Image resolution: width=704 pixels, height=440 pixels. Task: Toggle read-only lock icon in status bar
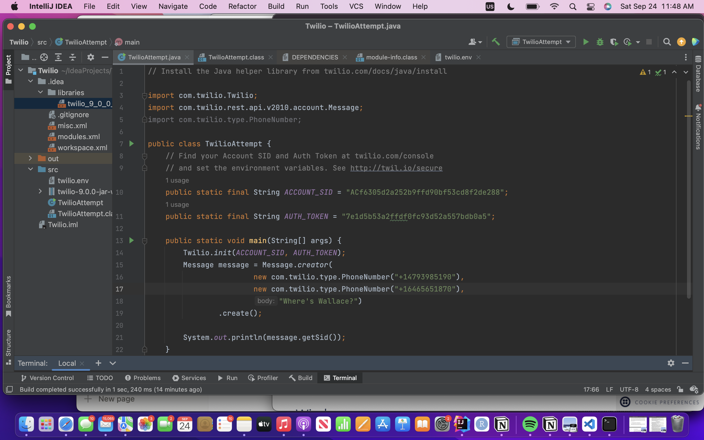[680, 389]
